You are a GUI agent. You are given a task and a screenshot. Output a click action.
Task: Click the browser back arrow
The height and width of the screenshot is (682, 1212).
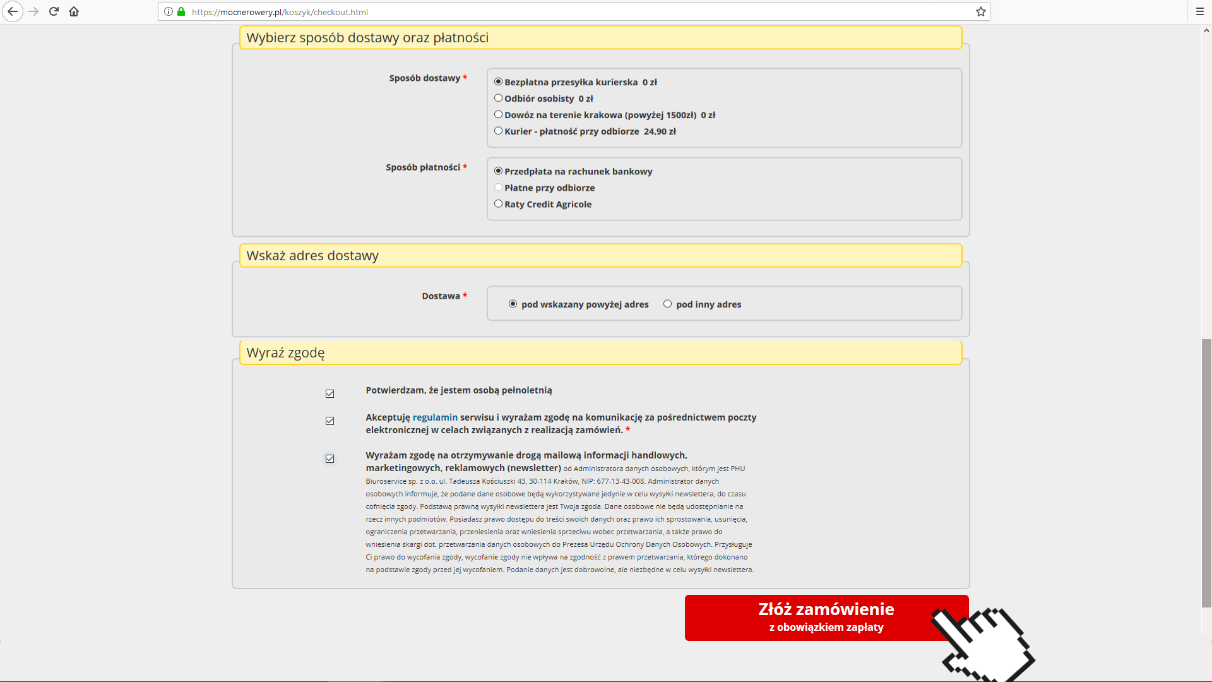coord(13,11)
